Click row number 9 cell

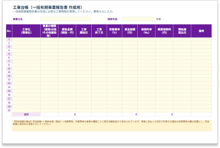(x=9, y=69)
